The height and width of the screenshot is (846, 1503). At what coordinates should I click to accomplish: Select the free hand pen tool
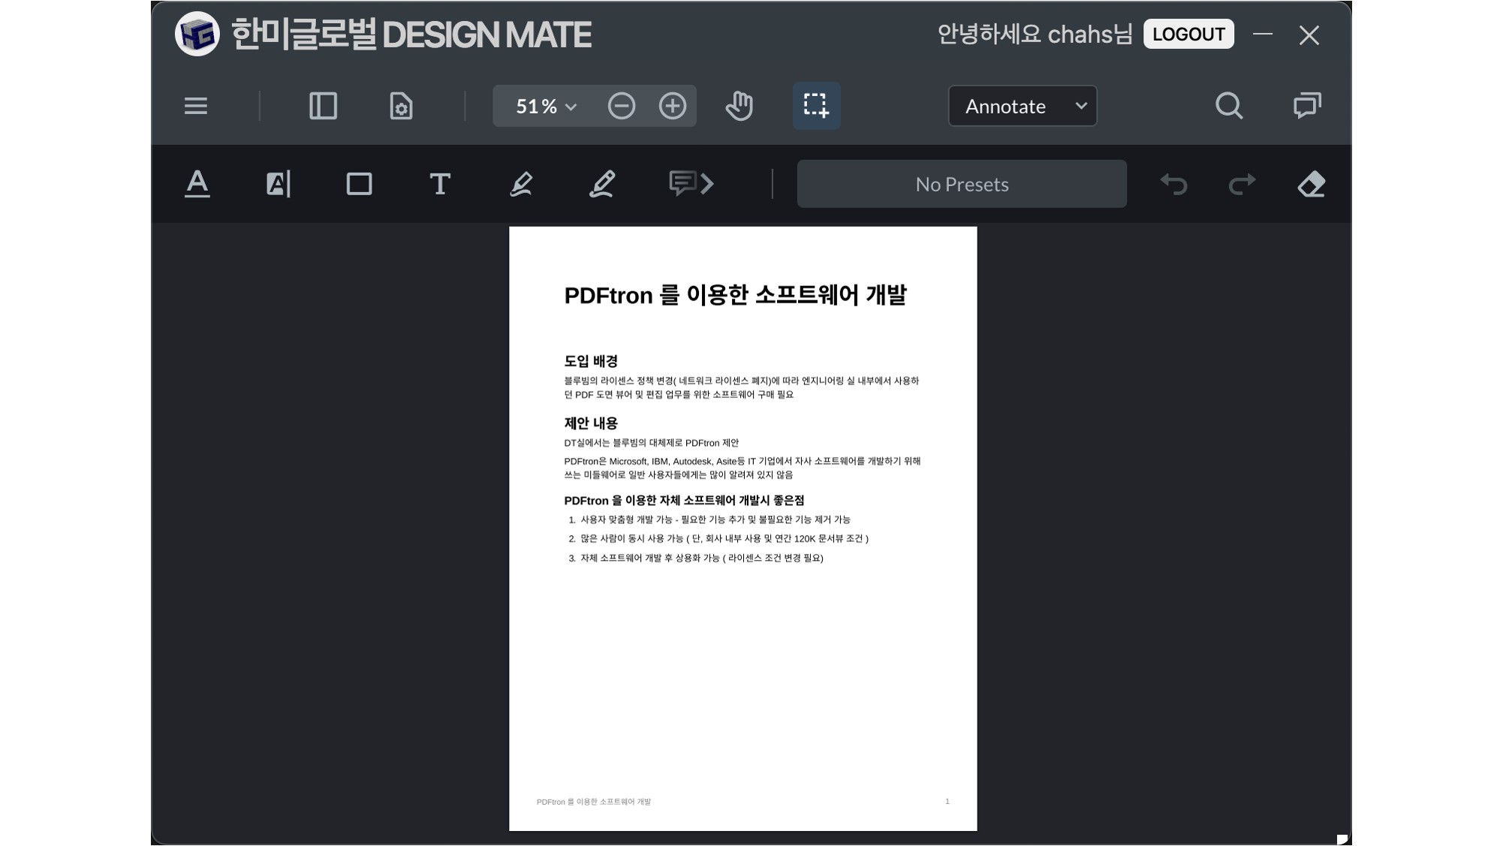pos(602,184)
